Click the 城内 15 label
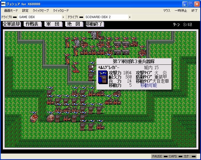The height and width of the screenshot is (160, 201). tap(151, 68)
